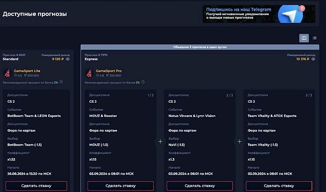Toggle eye icon next to 10 316 ₽ income
This screenshot has width=326, height=192.
point(313,59)
